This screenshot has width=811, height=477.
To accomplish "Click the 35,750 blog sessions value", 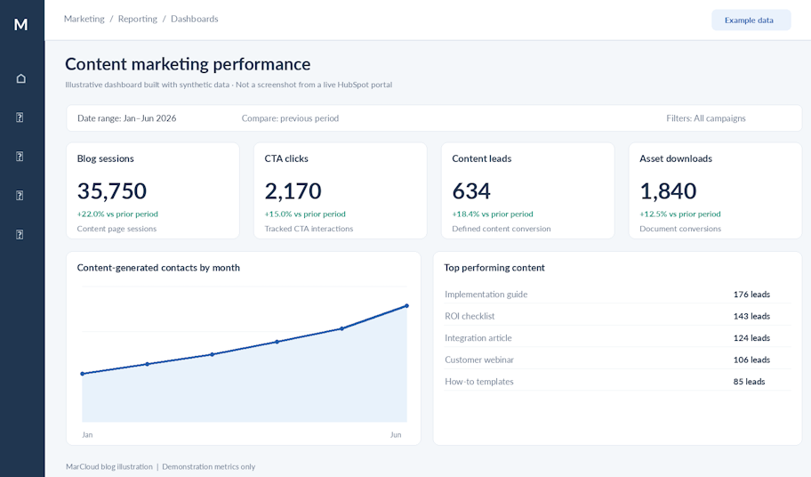I will pyautogui.click(x=112, y=191).
